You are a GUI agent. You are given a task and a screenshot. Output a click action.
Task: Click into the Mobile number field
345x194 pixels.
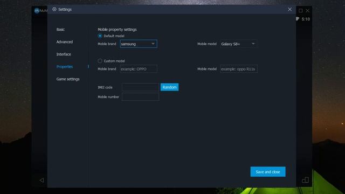click(140, 97)
